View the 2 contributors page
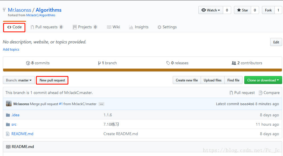Viewport: 283px width, 156px height. [x=247, y=63]
